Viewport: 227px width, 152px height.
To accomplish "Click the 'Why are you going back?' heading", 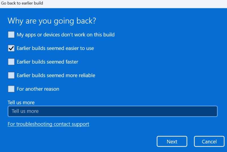I will click(52, 21).
